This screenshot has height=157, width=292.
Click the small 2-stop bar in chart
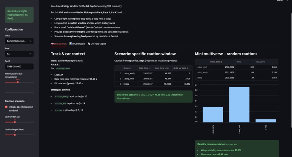(266, 121)
